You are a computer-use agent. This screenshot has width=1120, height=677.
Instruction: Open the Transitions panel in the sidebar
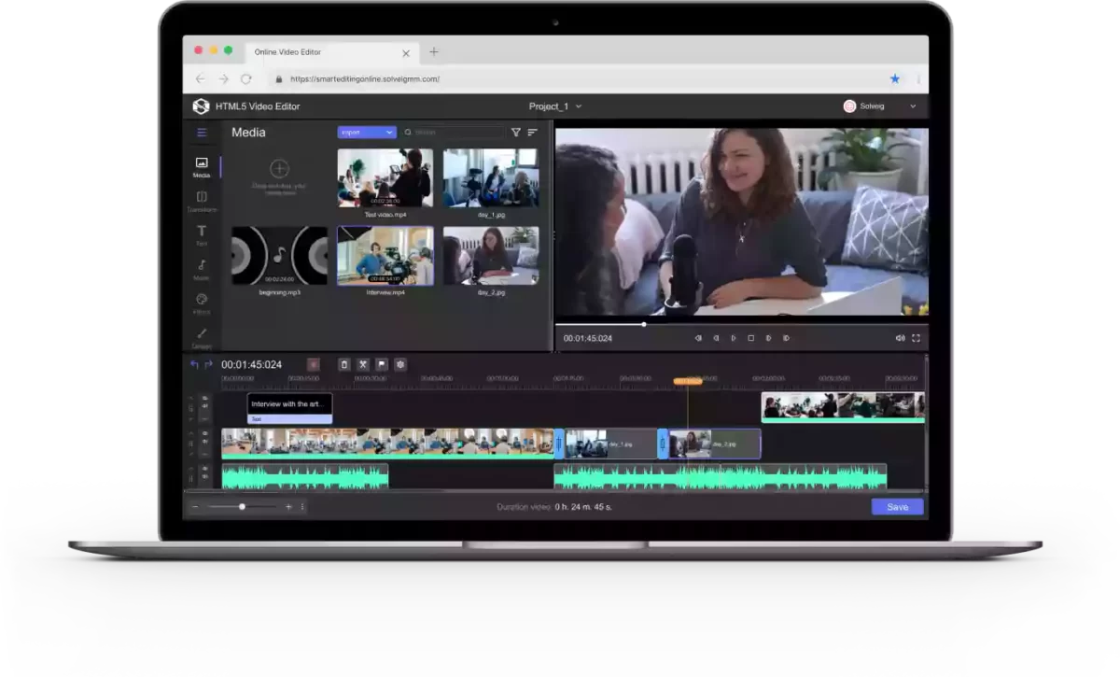(x=201, y=201)
